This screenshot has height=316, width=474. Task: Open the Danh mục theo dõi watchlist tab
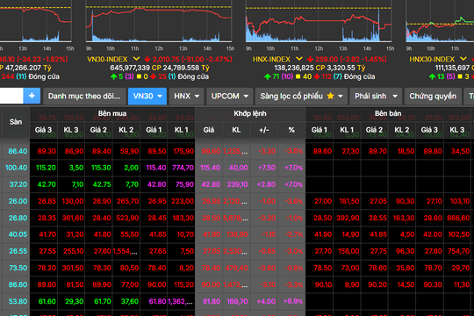click(84, 97)
